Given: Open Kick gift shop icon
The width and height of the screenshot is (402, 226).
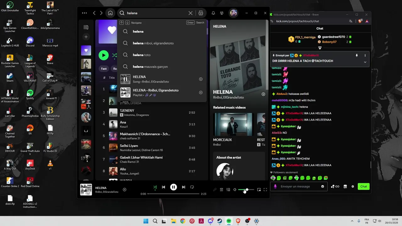Looking at the screenshot, I should (x=345, y=186).
